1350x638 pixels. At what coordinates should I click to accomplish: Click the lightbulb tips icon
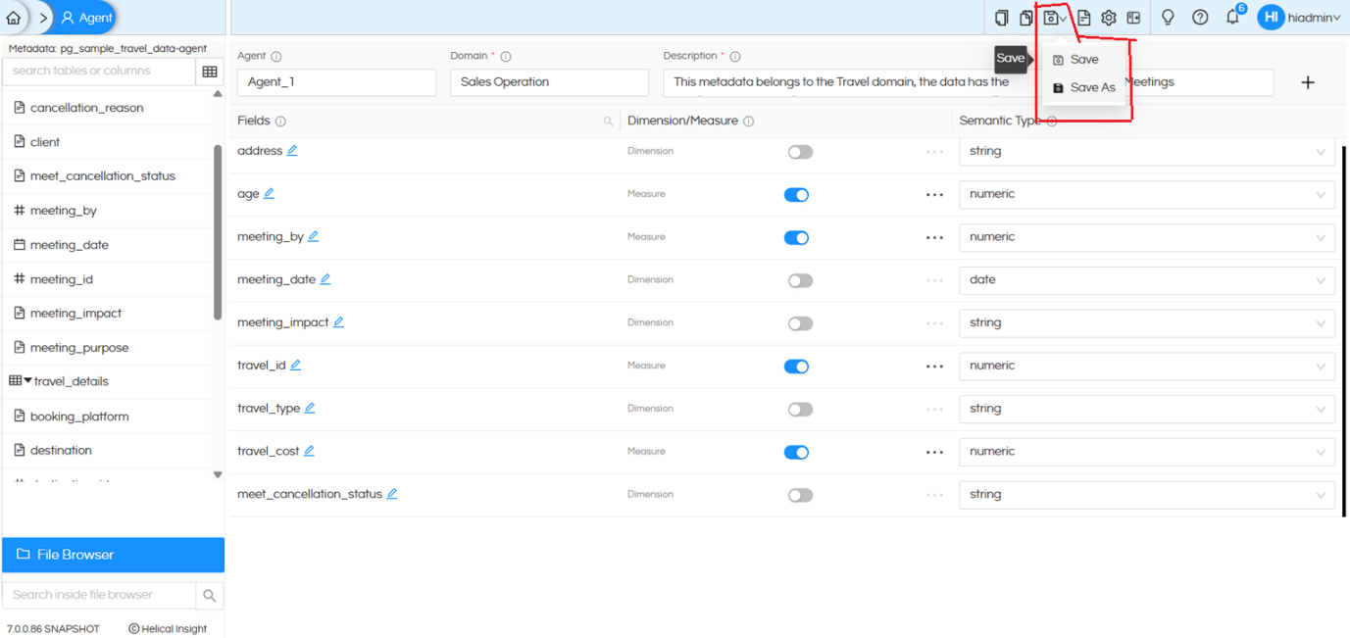coord(1168,18)
